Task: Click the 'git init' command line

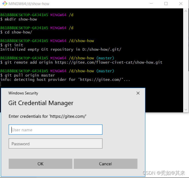Action: click(x=12, y=45)
